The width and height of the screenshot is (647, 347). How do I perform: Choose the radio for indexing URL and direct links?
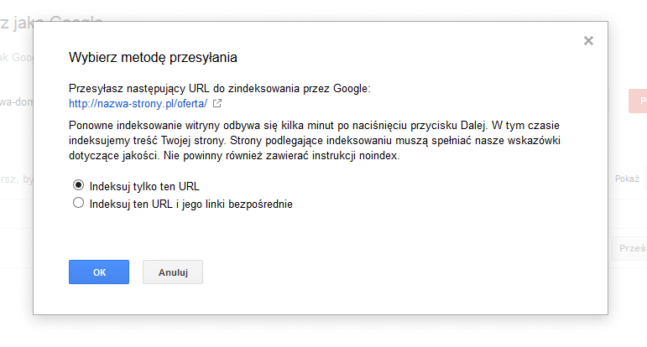pos(78,203)
